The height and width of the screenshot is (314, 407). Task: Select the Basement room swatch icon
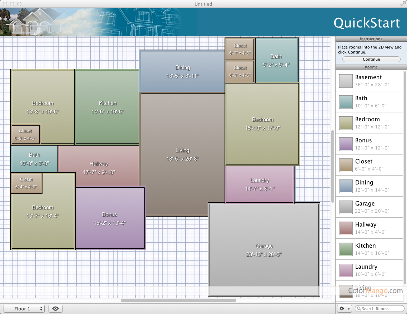346,81
